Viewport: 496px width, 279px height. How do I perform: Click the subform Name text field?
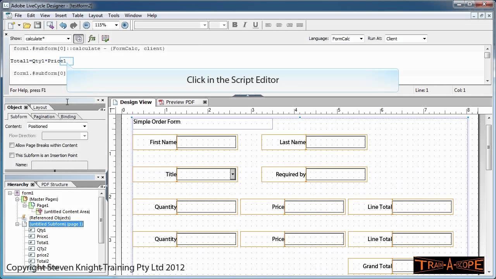(59, 165)
